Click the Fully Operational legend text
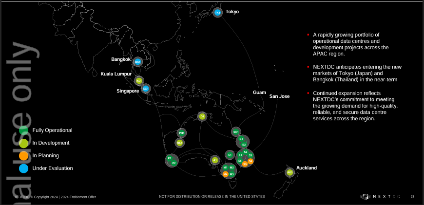Viewport: 424px width, 205px height. pos(53,130)
